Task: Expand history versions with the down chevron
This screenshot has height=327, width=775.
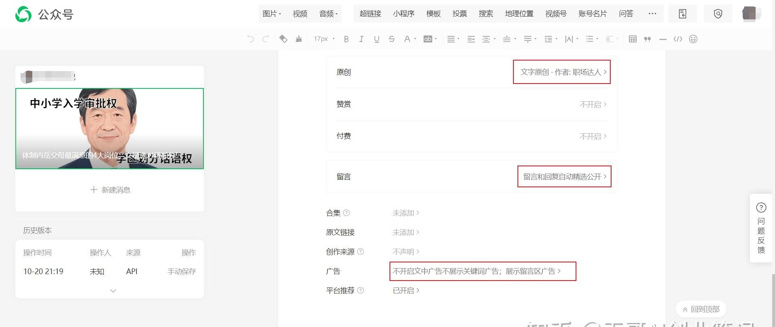Action: [113, 291]
